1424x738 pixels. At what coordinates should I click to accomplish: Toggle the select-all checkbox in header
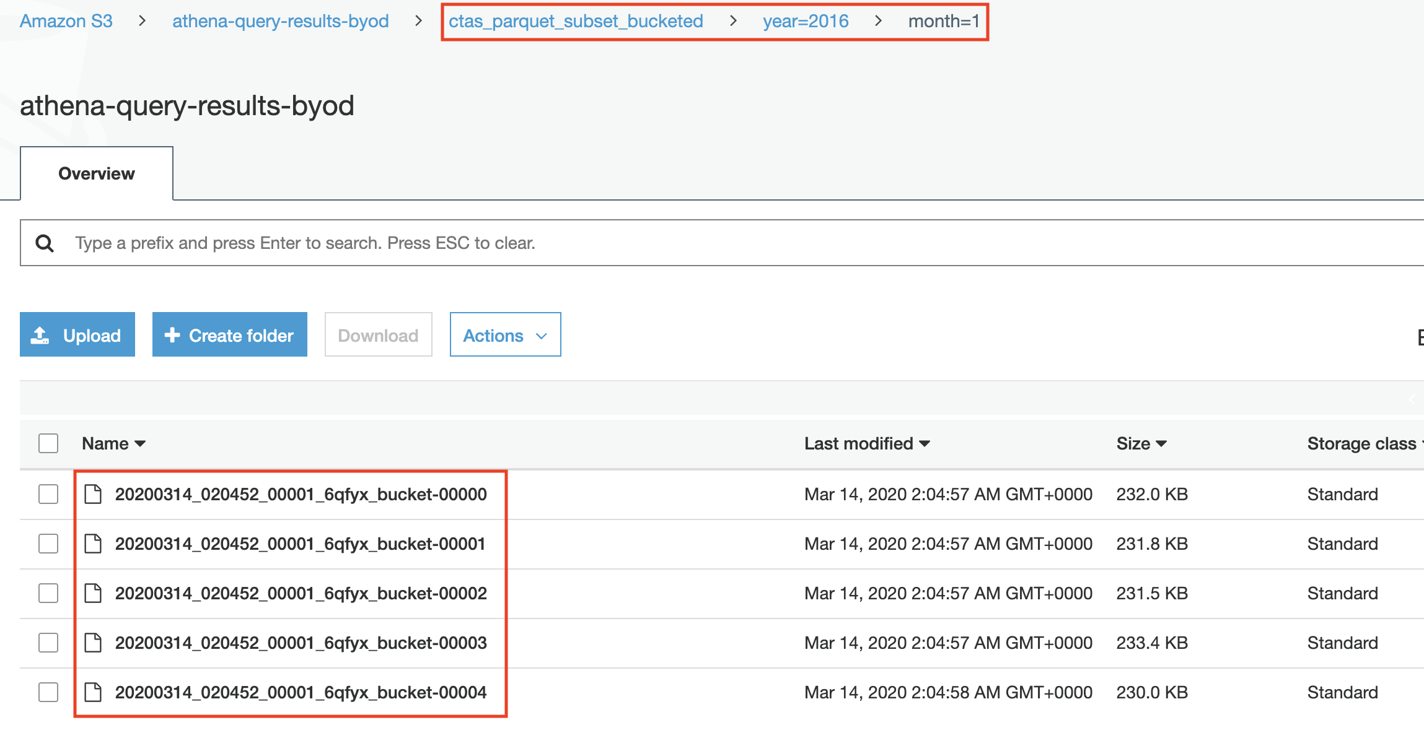pos(48,443)
